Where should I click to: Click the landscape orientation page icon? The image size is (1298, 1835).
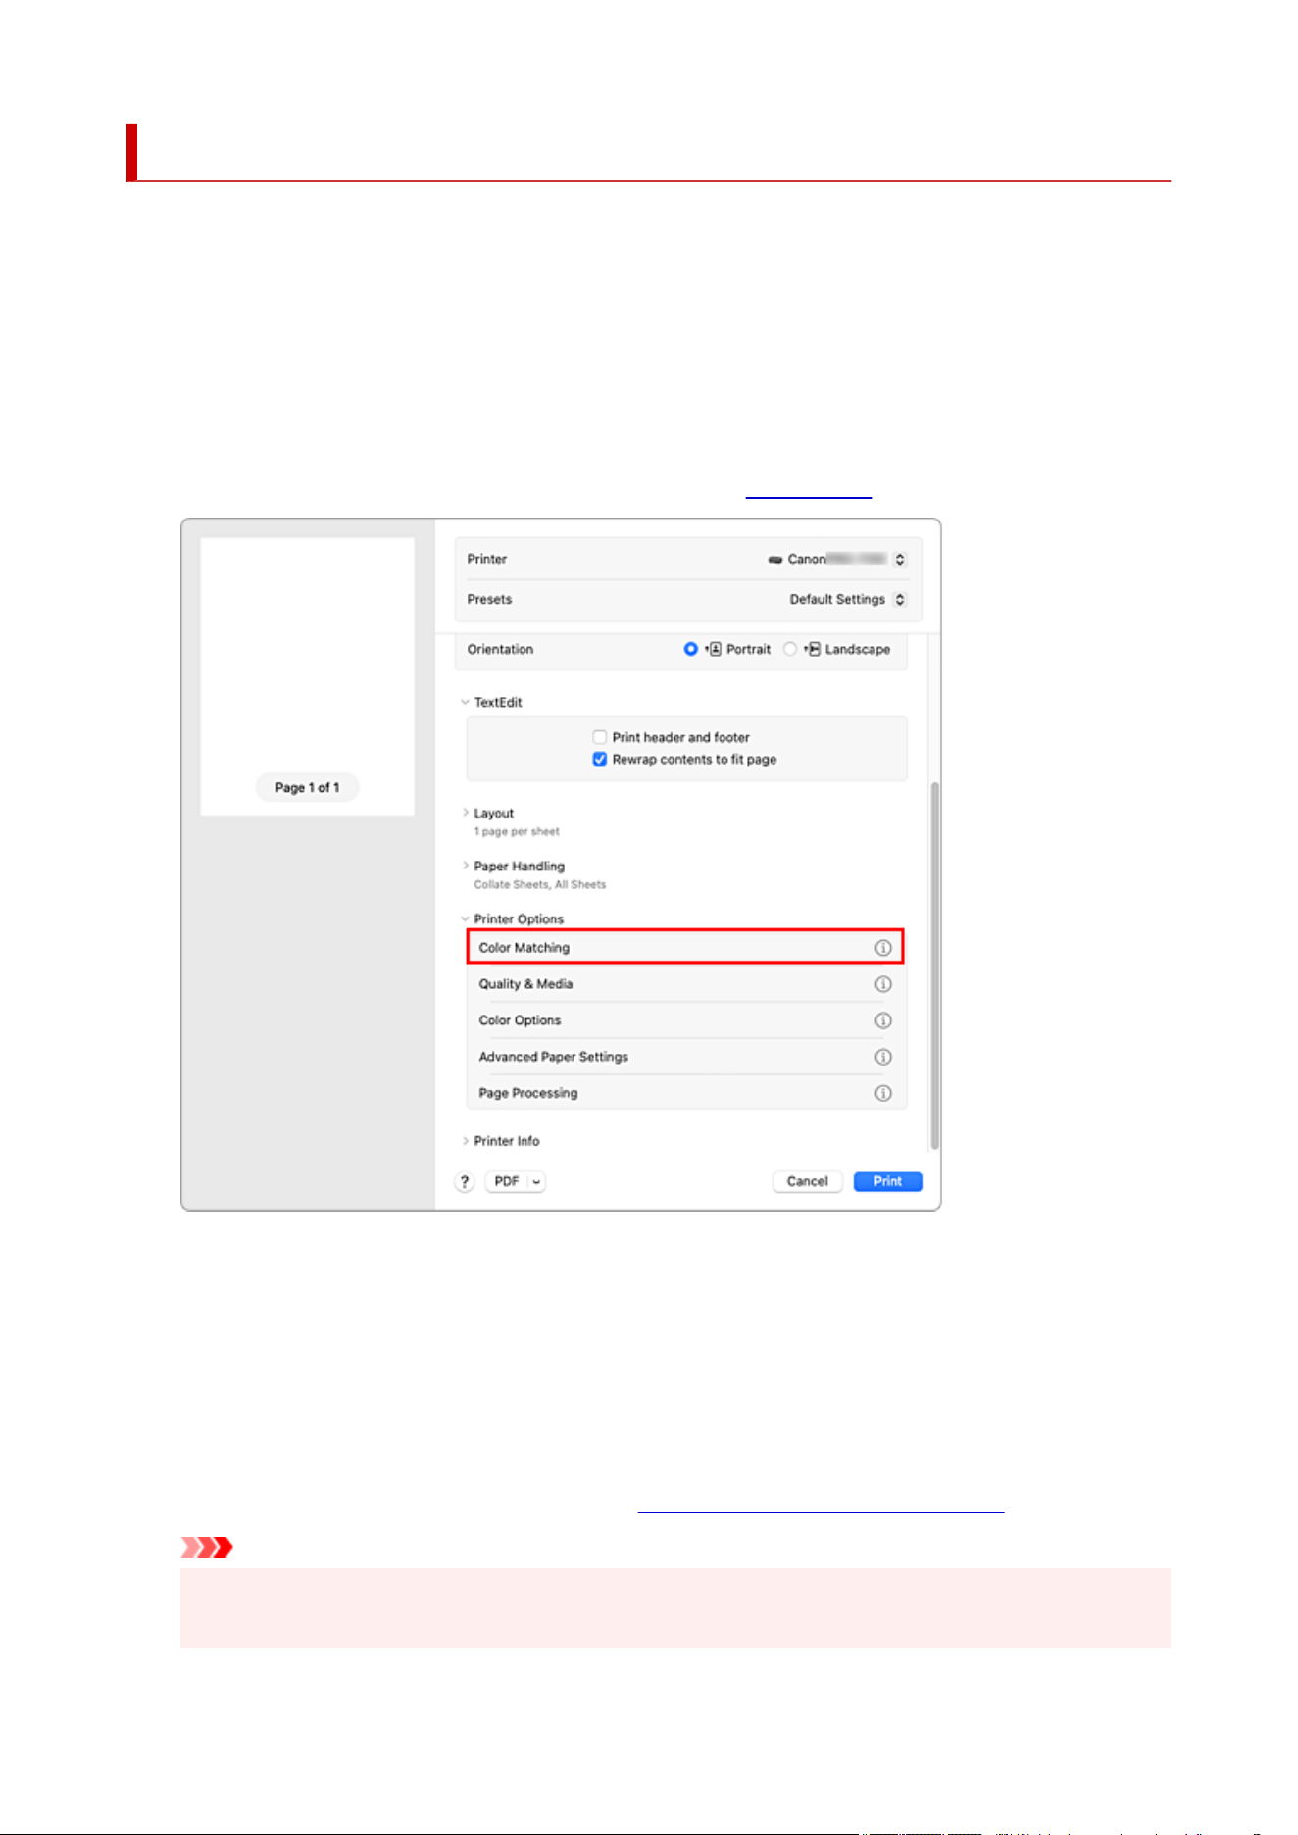click(x=813, y=649)
